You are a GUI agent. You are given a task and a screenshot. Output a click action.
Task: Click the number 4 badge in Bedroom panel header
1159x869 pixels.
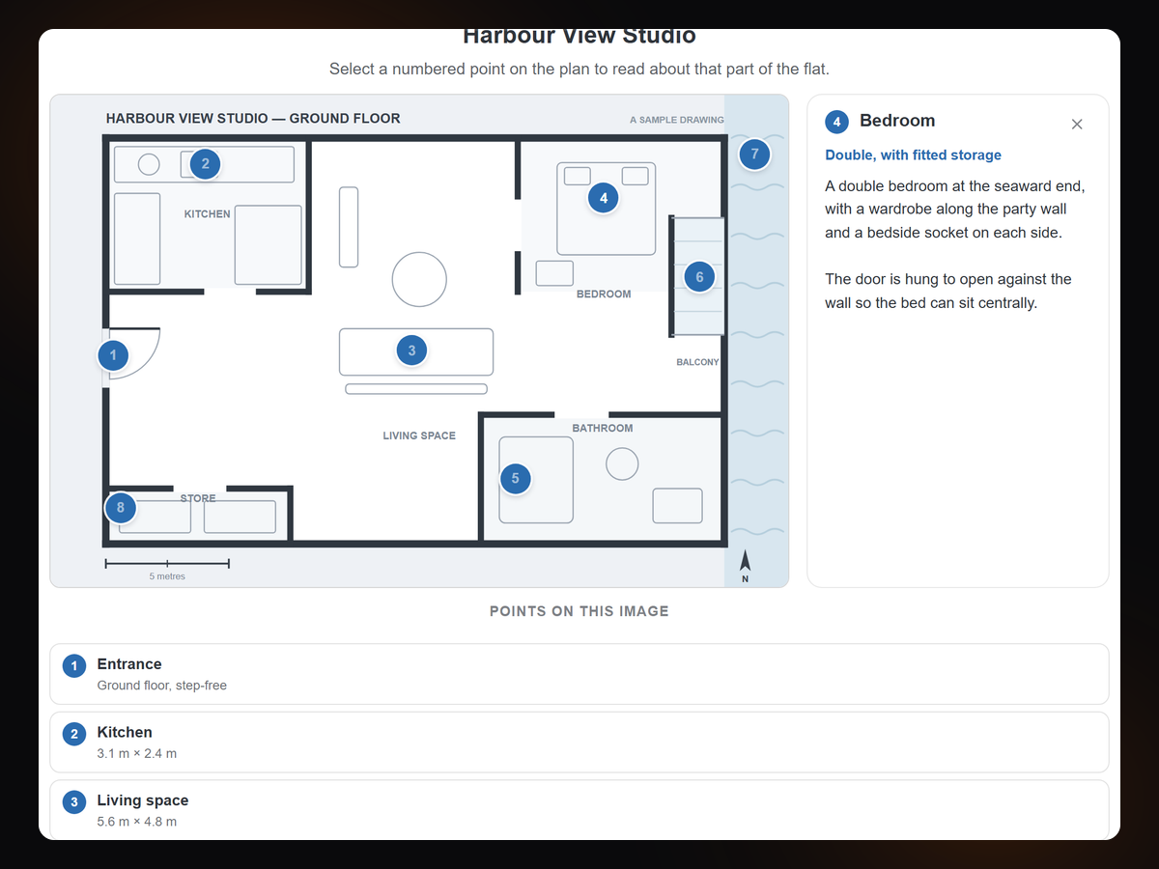coord(837,122)
